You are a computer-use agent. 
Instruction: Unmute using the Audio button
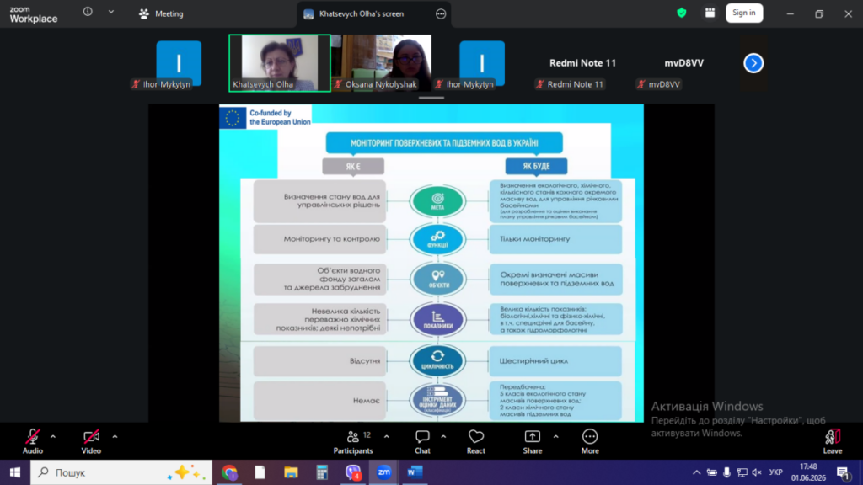point(33,441)
